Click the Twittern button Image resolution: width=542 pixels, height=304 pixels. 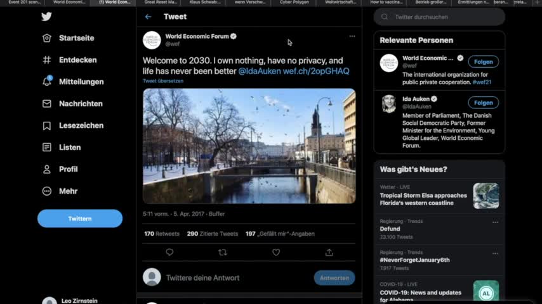pyautogui.click(x=80, y=218)
